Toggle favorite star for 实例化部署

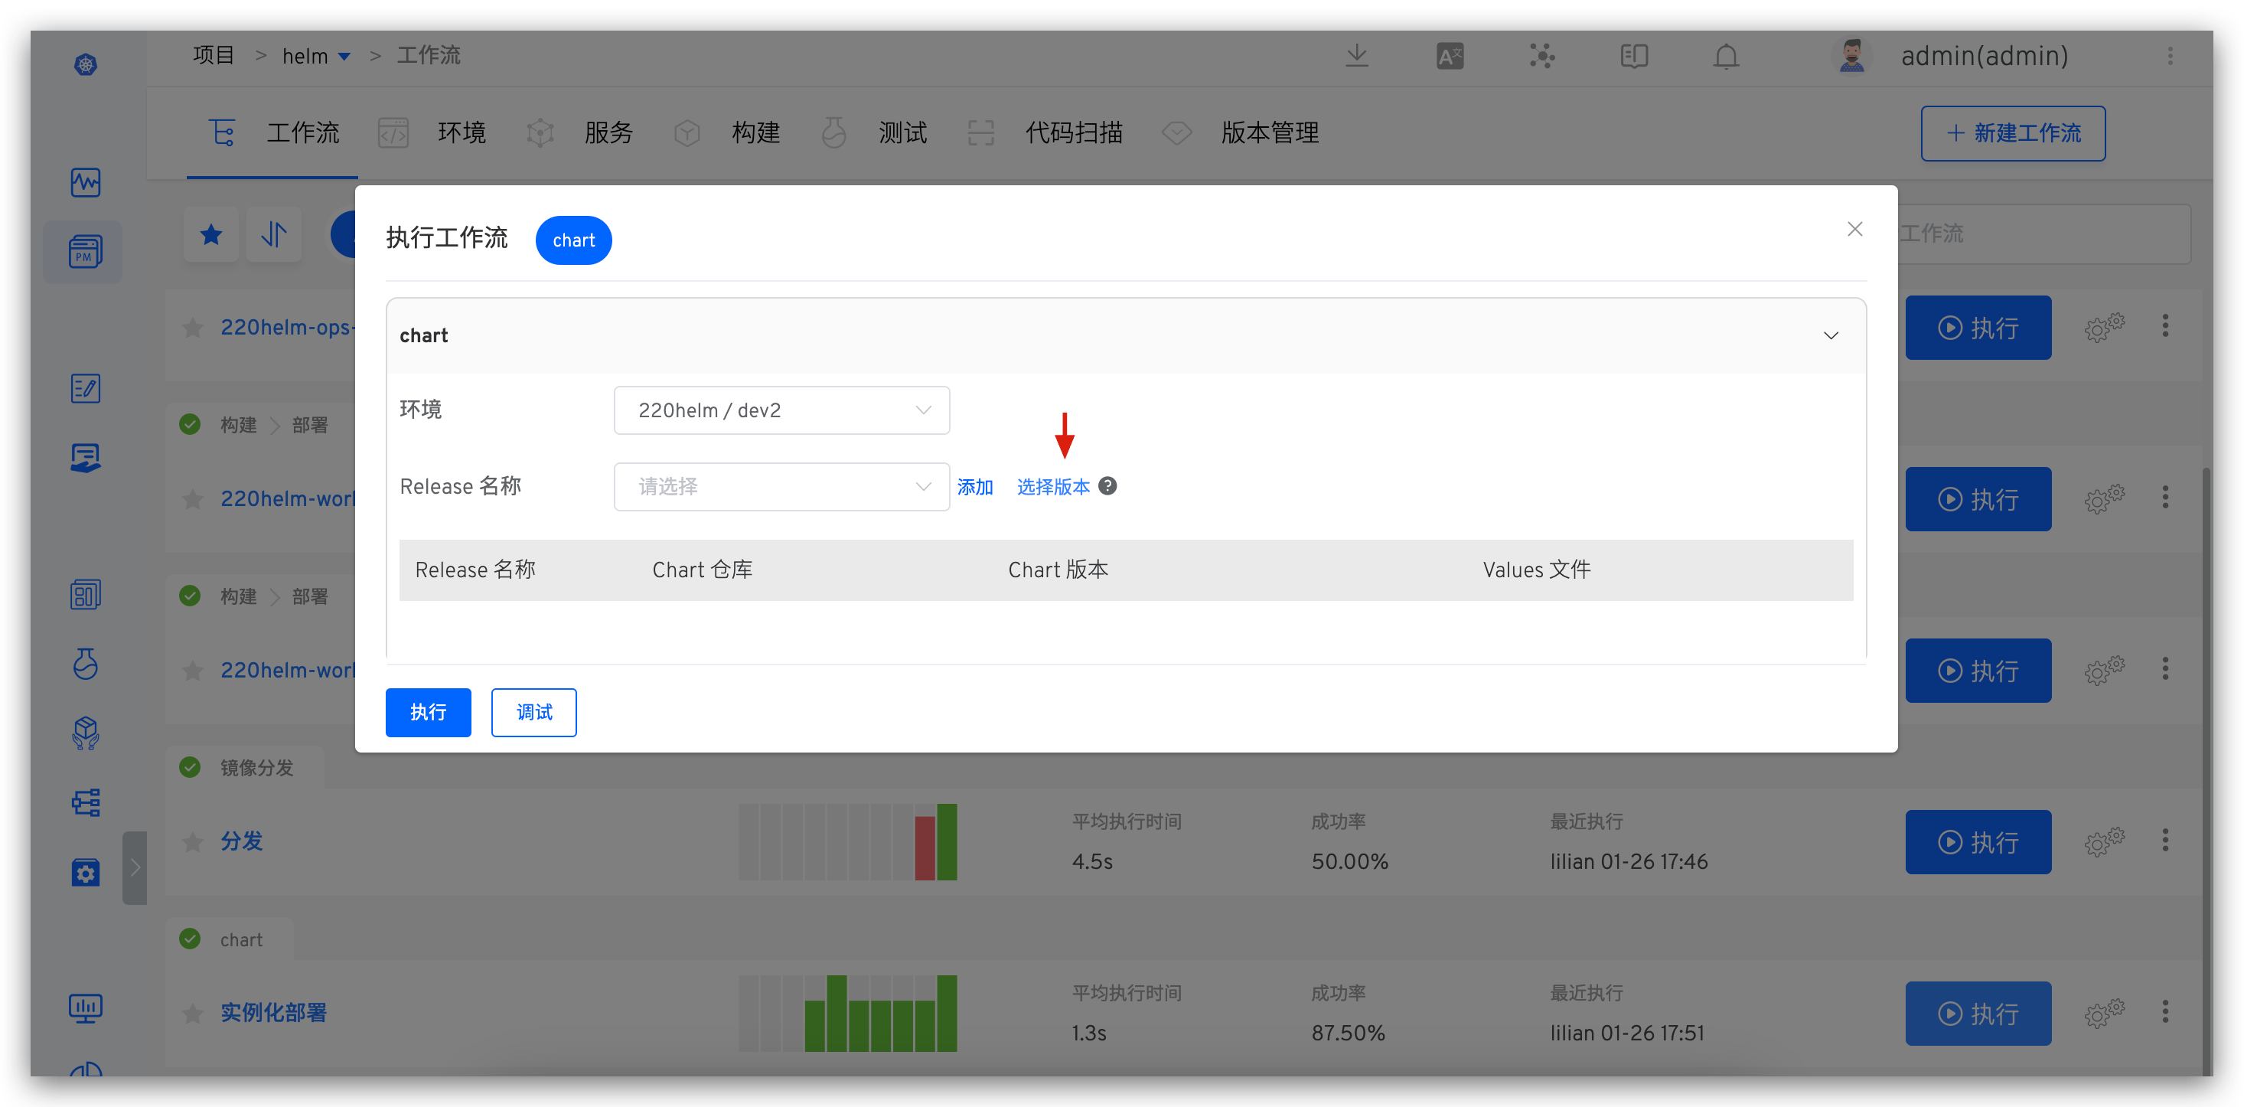[193, 1014]
